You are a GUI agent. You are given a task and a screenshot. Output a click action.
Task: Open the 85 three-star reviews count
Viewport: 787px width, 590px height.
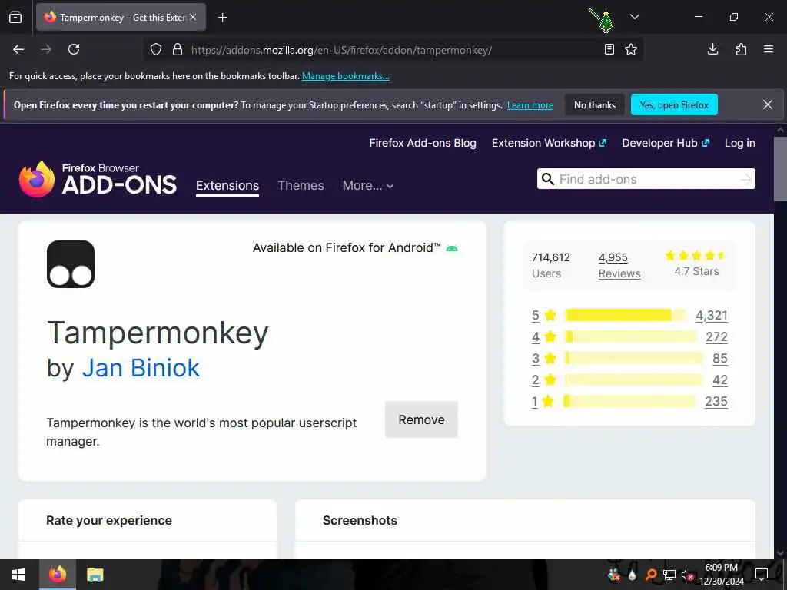click(719, 358)
